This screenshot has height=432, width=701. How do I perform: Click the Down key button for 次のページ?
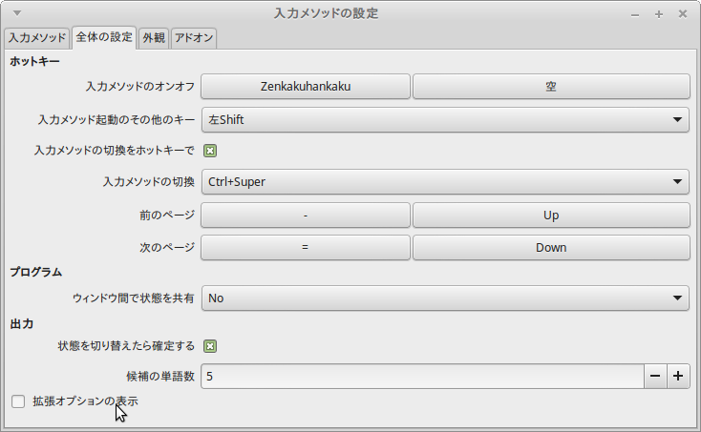[551, 247]
